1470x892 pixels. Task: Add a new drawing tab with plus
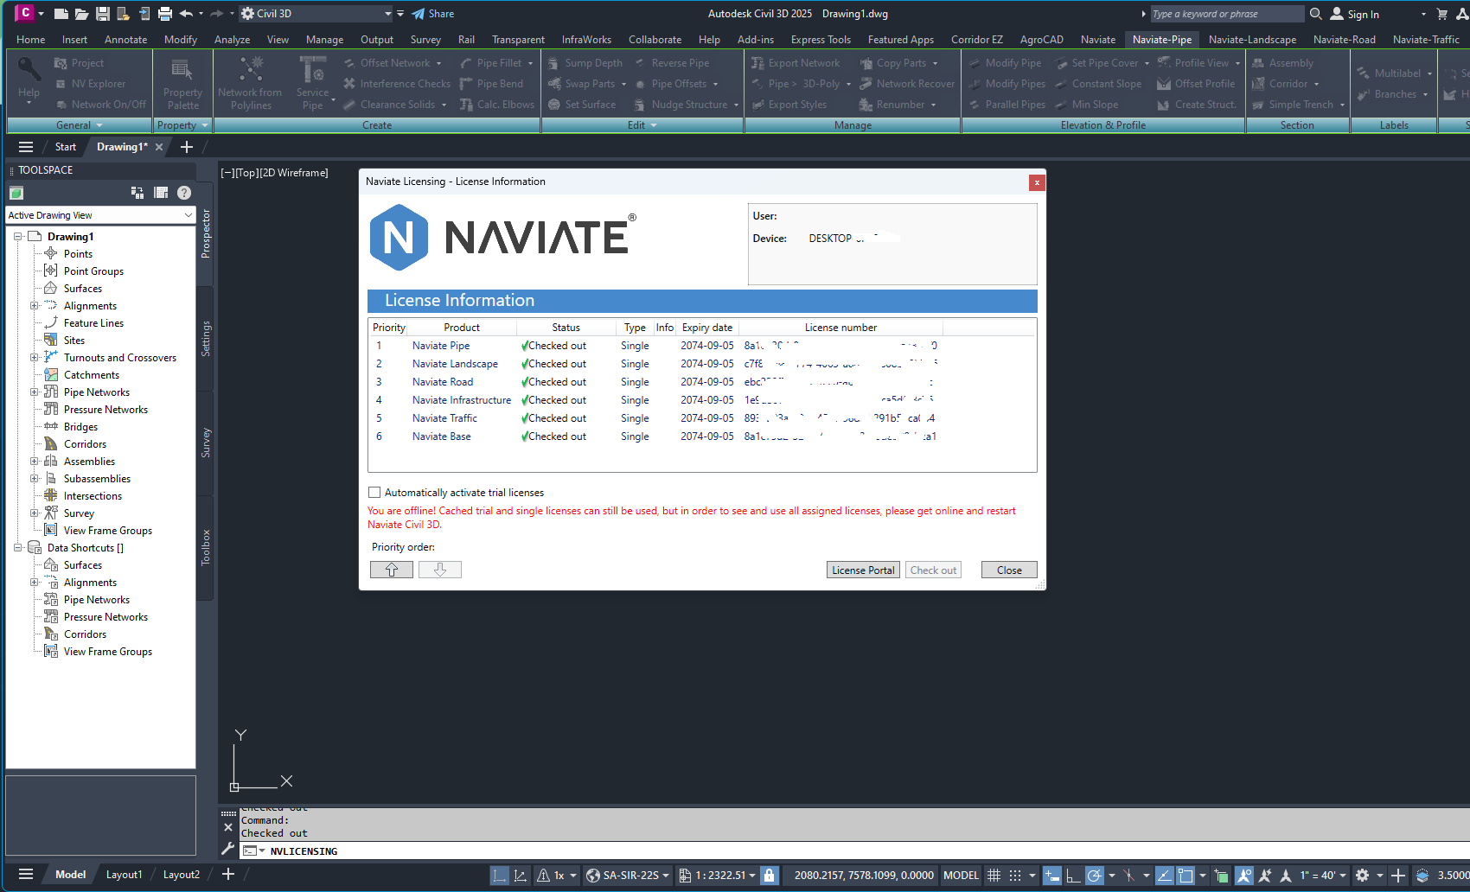(187, 147)
